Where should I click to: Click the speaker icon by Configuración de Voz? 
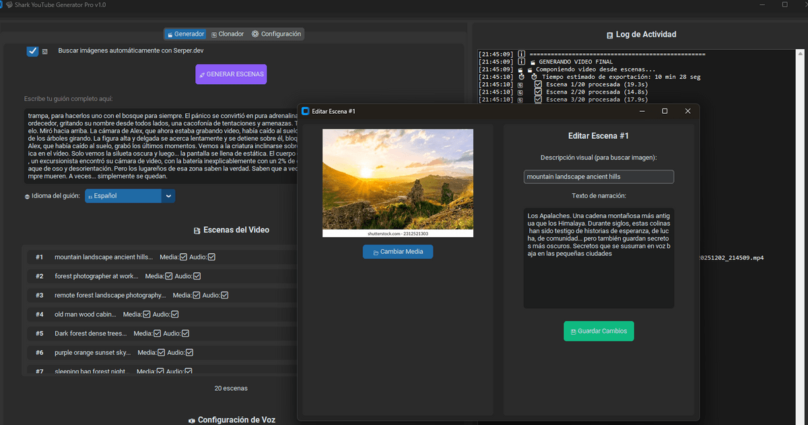click(x=191, y=420)
